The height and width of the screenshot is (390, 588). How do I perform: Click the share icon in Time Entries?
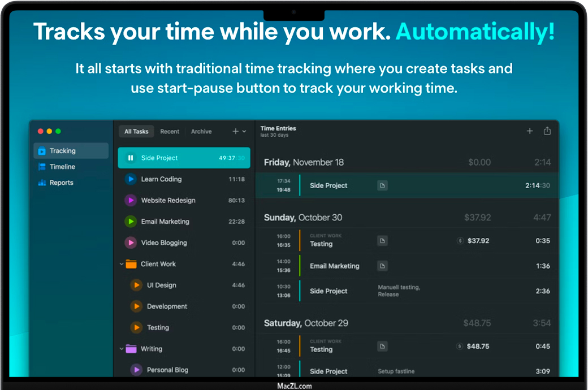point(547,131)
